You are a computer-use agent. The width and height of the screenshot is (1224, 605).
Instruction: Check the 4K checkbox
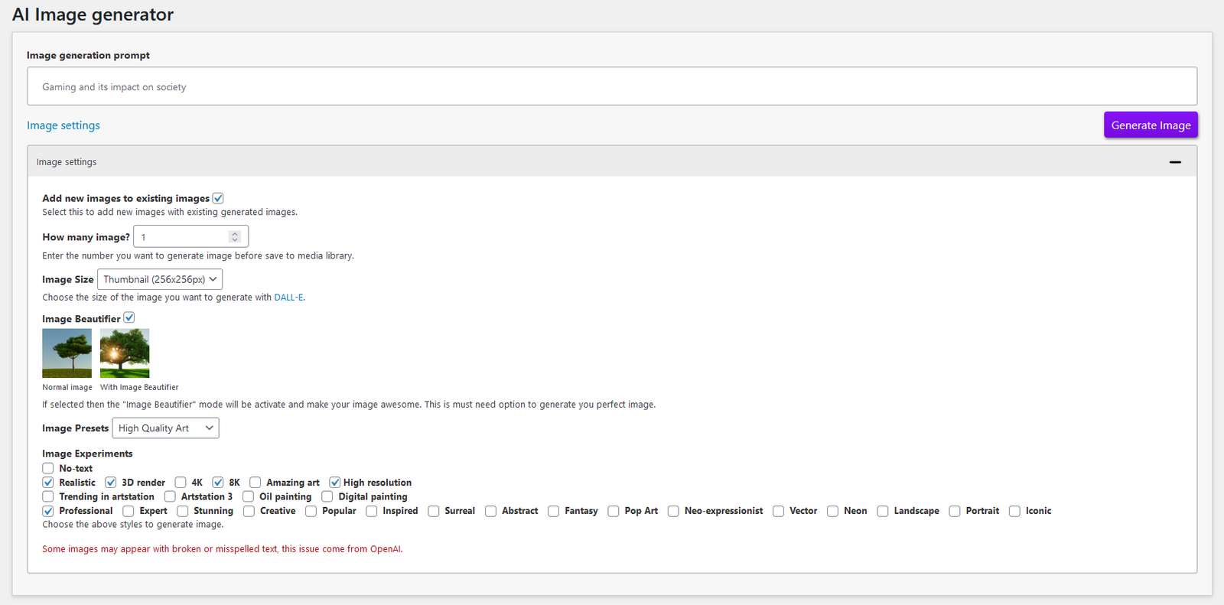(181, 483)
